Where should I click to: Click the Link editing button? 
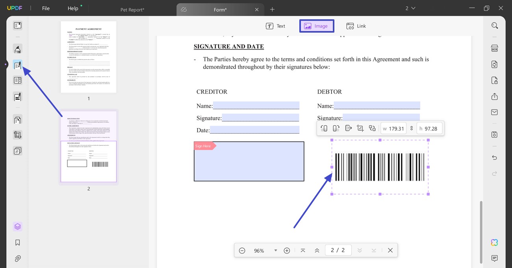[x=356, y=26]
